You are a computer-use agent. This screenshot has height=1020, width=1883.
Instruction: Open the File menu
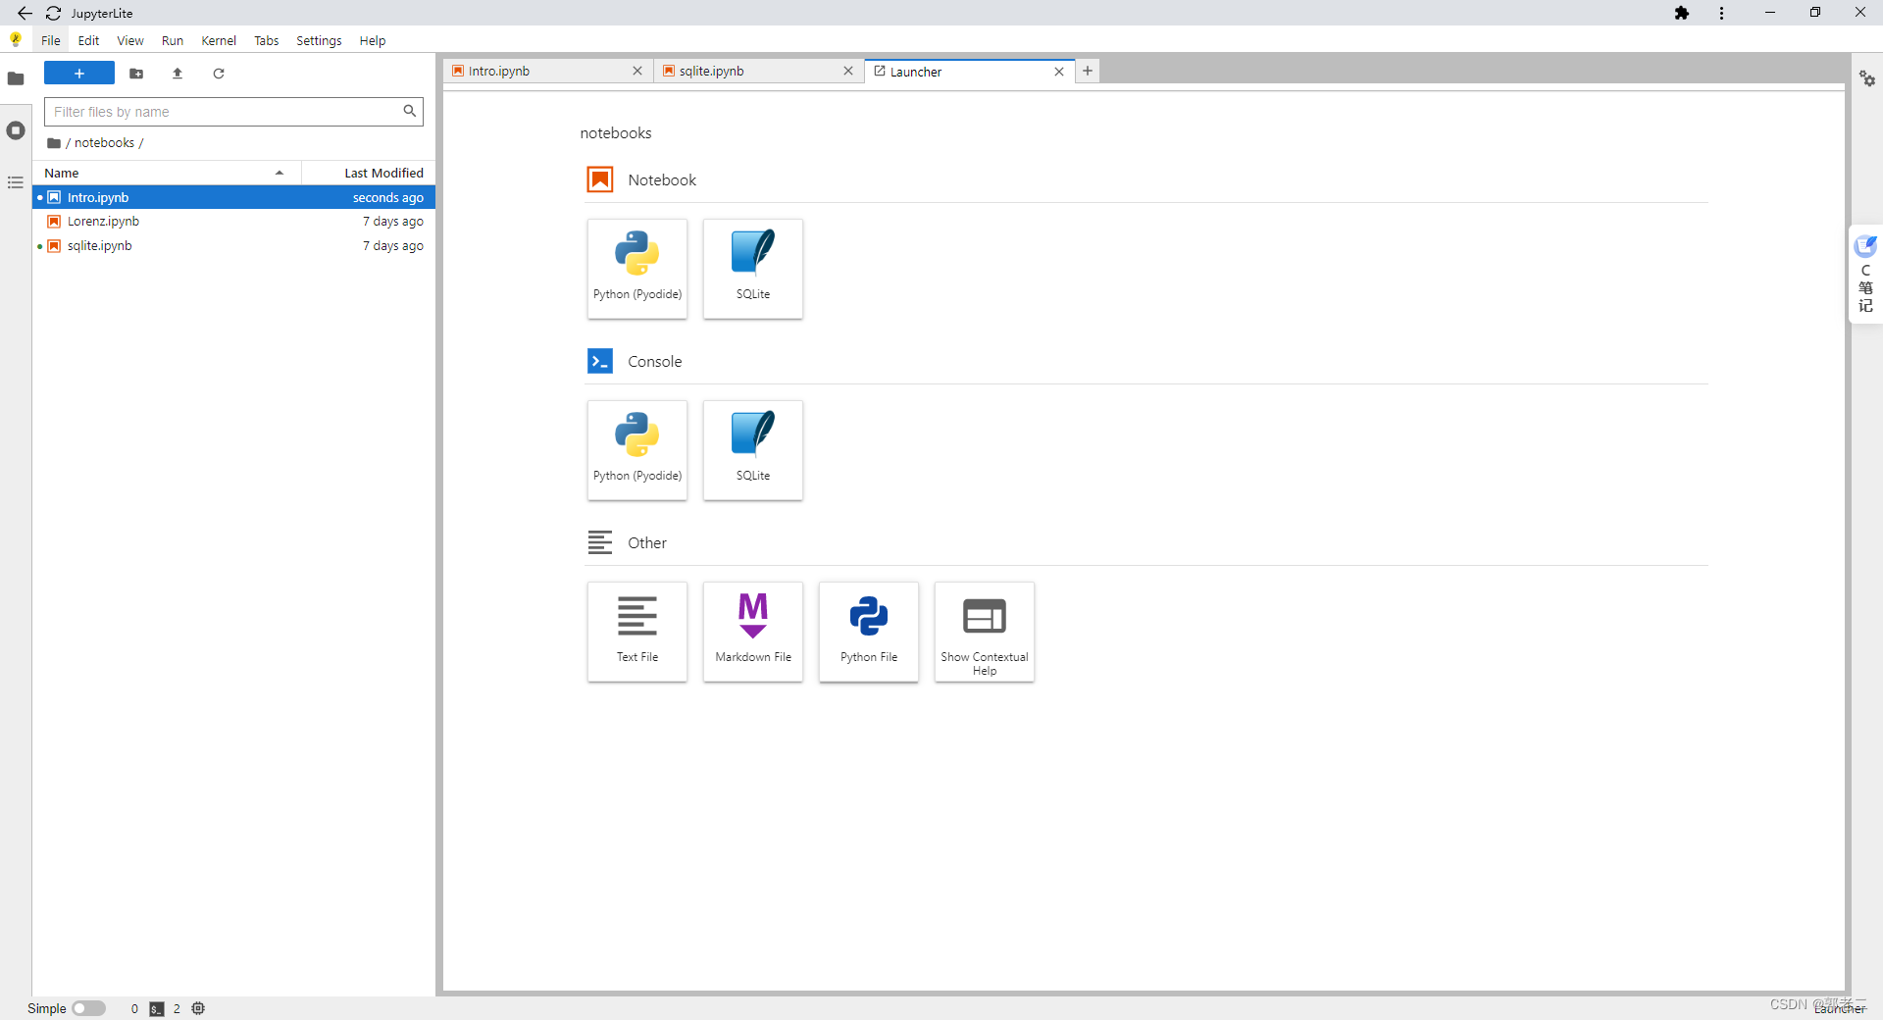click(51, 40)
